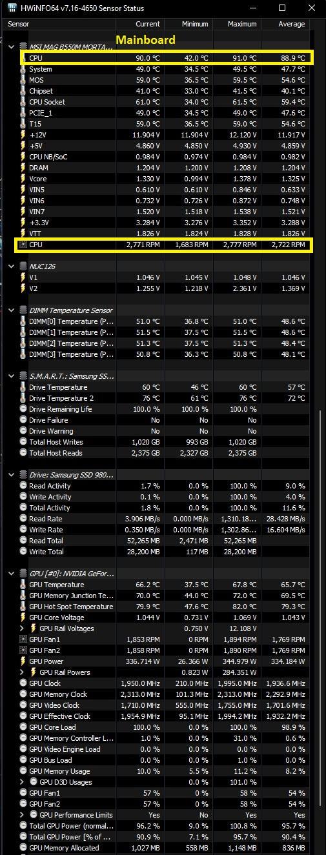Click the thermometer icon beside CPU Socket
326x855 pixels.
click(x=24, y=102)
